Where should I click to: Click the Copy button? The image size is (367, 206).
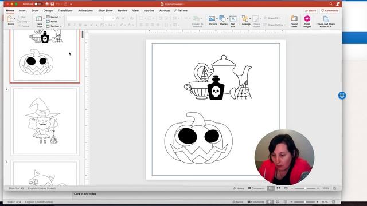(22, 22)
